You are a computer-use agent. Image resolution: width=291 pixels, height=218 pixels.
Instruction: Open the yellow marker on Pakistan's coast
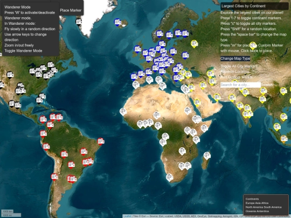click(x=232, y=98)
